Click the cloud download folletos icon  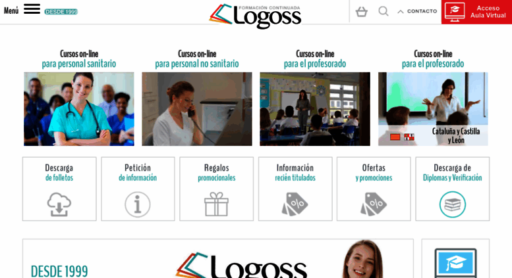click(59, 204)
